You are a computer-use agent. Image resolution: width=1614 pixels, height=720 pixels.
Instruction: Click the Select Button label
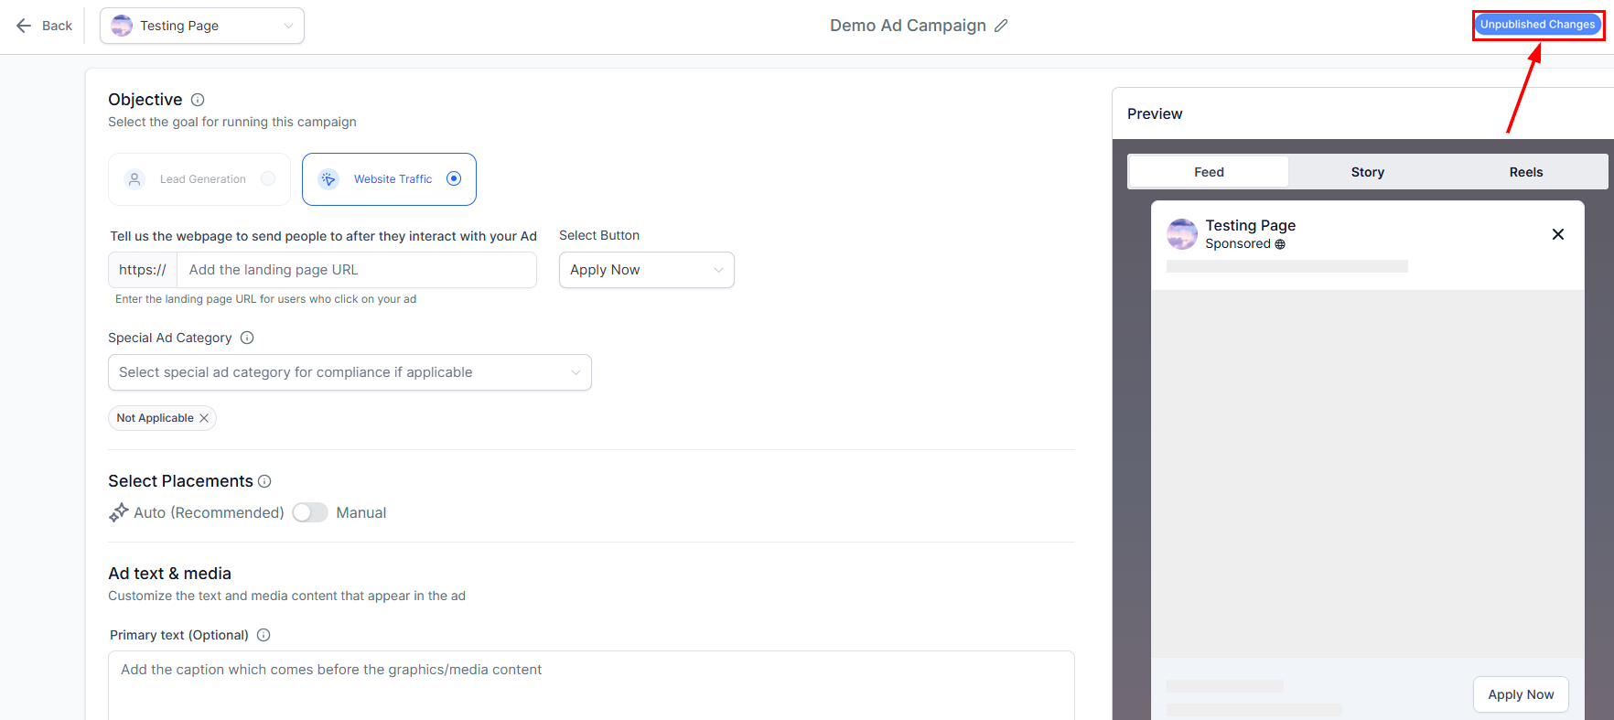(x=599, y=235)
